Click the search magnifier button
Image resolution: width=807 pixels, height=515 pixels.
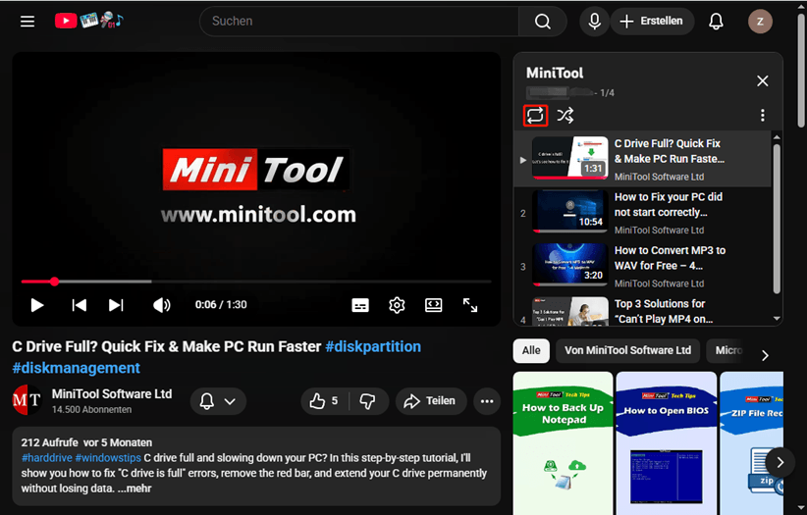tap(543, 22)
